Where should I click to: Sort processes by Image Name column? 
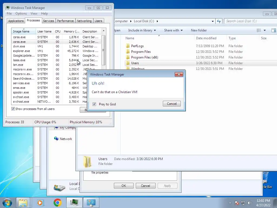pyautogui.click(x=24, y=31)
